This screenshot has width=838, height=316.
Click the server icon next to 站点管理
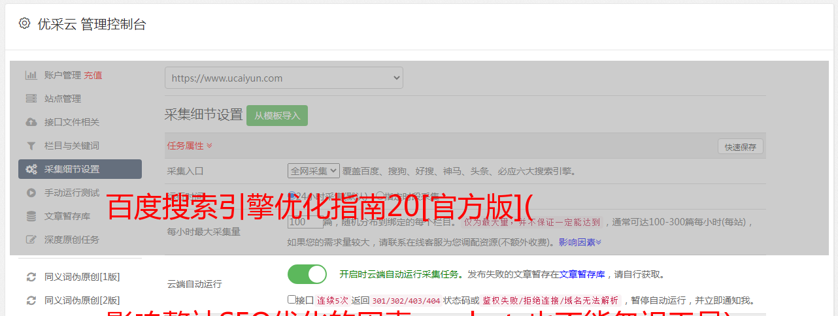coord(31,99)
